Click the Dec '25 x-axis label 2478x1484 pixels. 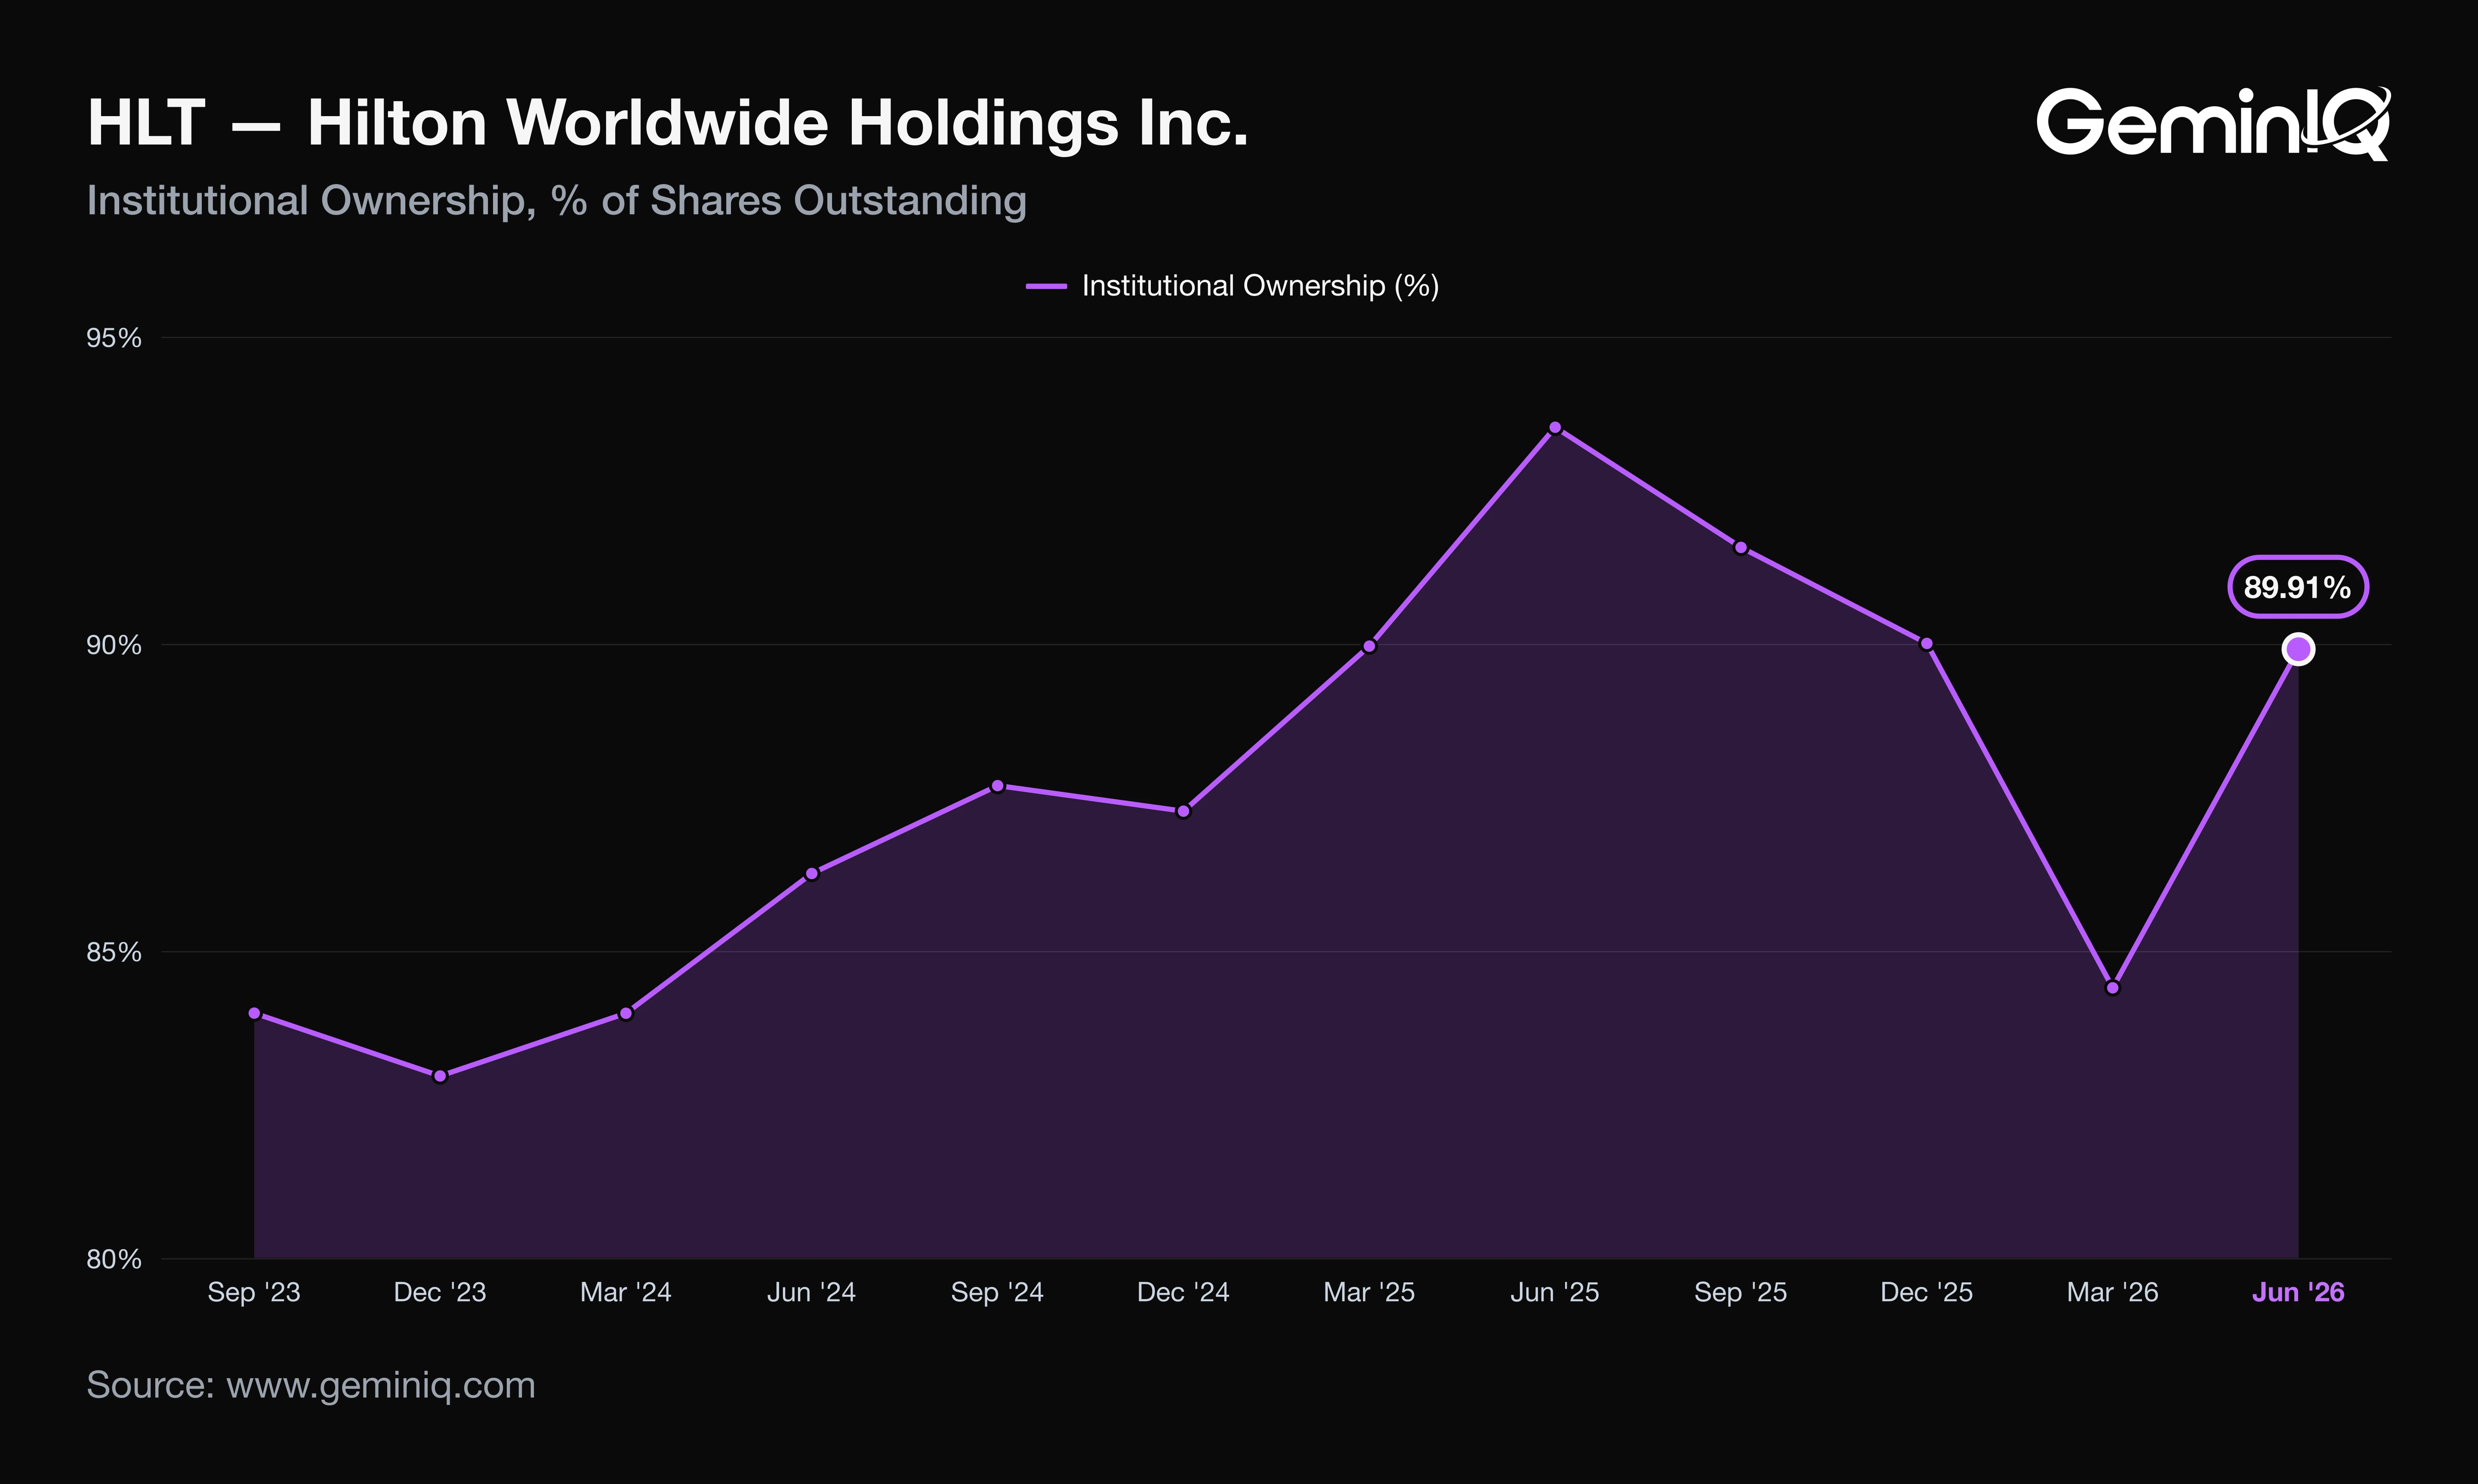[x=1927, y=1293]
